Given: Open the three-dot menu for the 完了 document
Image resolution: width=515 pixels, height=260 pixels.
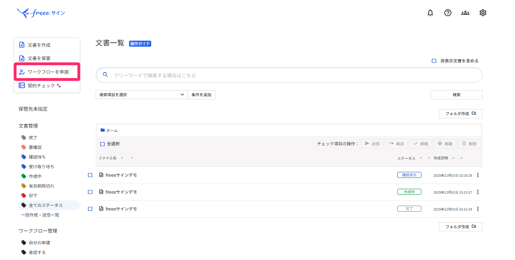Looking at the screenshot, I should (x=478, y=209).
